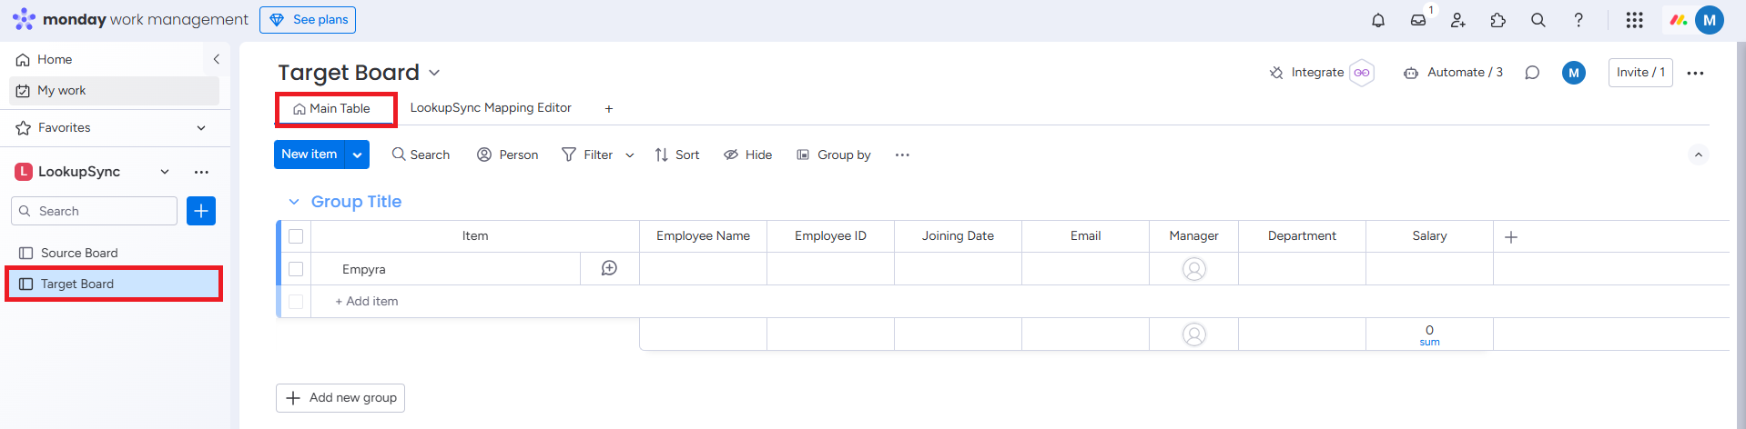Hide columns using the Hide tool
The width and height of the screenshot is (1746, 429).
[x=748, y=155]
